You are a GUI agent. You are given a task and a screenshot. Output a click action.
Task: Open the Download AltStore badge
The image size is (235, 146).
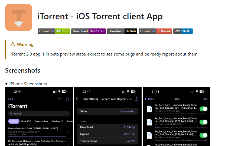[x=54, y=31]
